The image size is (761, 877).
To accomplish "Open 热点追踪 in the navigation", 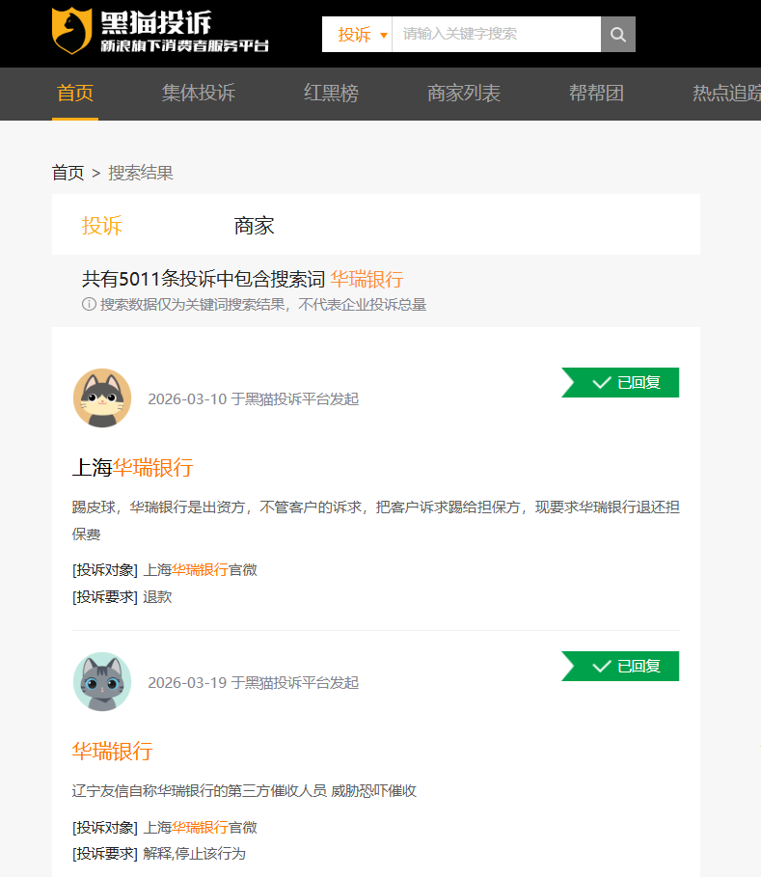I will pos(725,94).
